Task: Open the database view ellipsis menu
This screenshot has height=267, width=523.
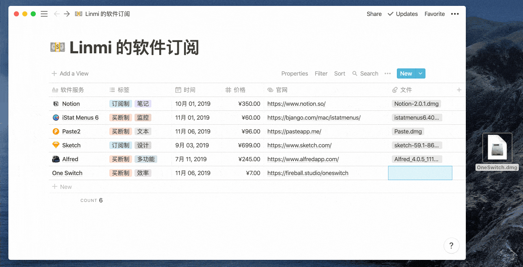Action: click(x=388, y=73)
